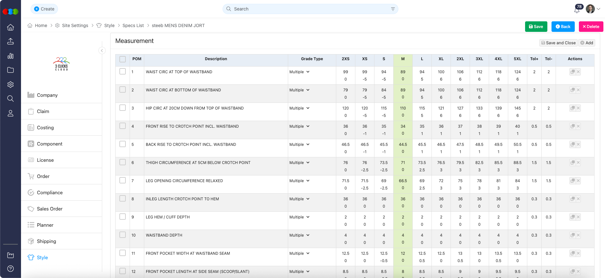Open Costing in the side menu

(x=45, y=128)
